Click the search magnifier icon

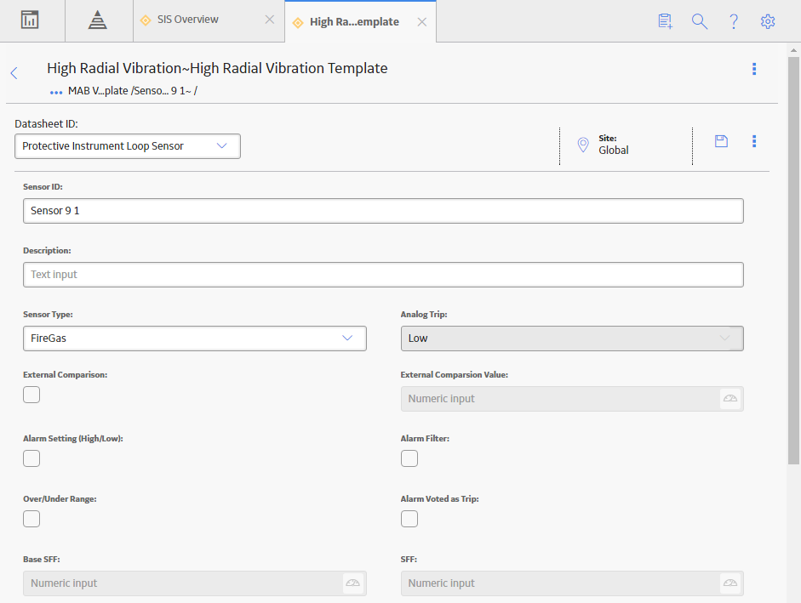700,21
